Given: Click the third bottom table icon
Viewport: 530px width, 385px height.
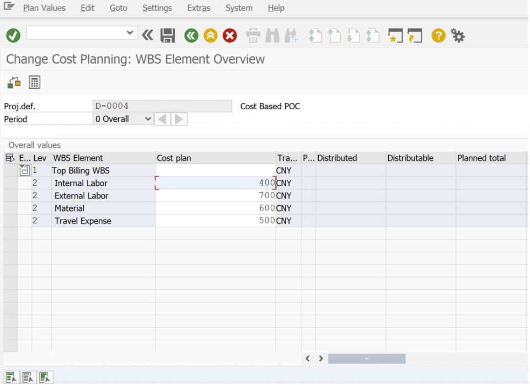Looking at the screenshot, I should (45, 378).
